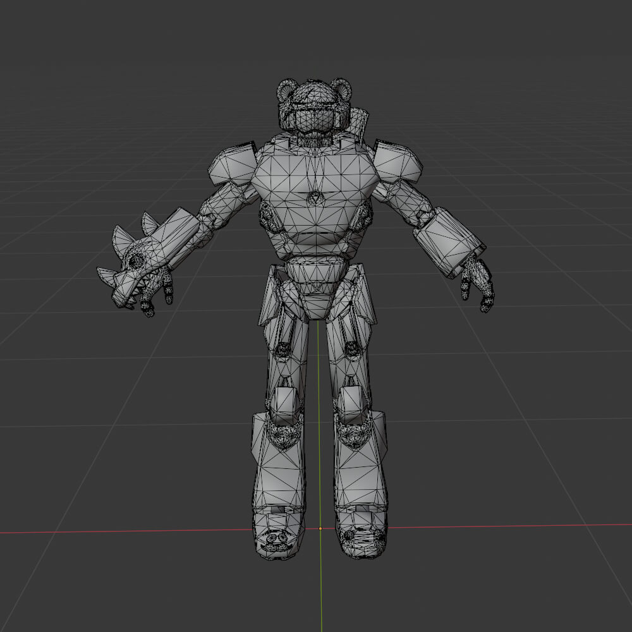Select the boot with face-like toe detail
Image resolution: width=632 pixels, height=632 pixels.
pos(276,538)
